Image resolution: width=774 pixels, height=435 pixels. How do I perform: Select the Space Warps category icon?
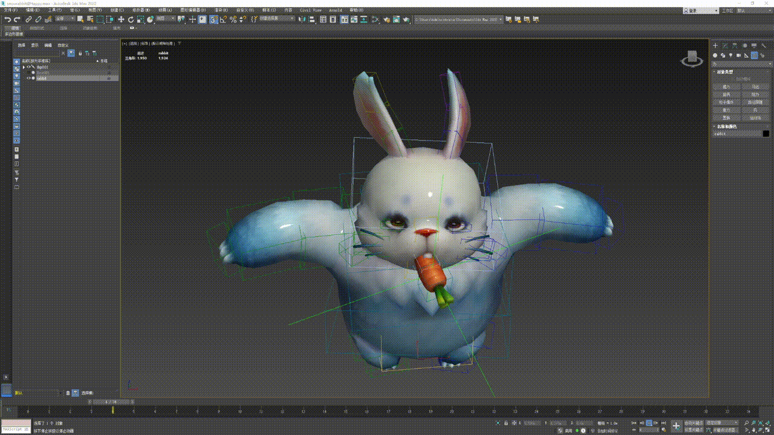point(754,55)
